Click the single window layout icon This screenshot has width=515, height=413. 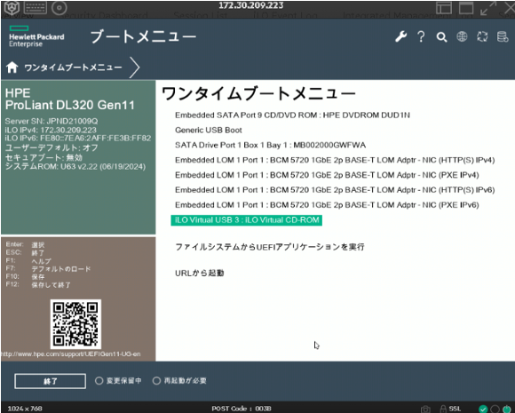click(466, 8)
